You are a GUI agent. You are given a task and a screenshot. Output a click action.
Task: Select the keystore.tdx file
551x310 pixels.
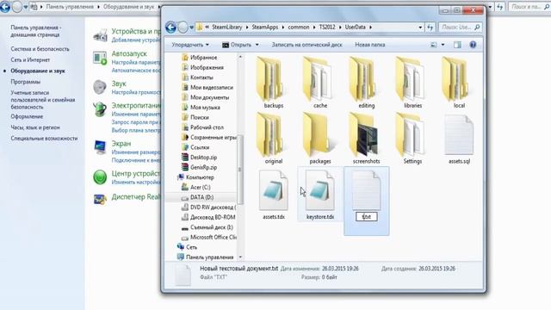click(x=320, y=195)
